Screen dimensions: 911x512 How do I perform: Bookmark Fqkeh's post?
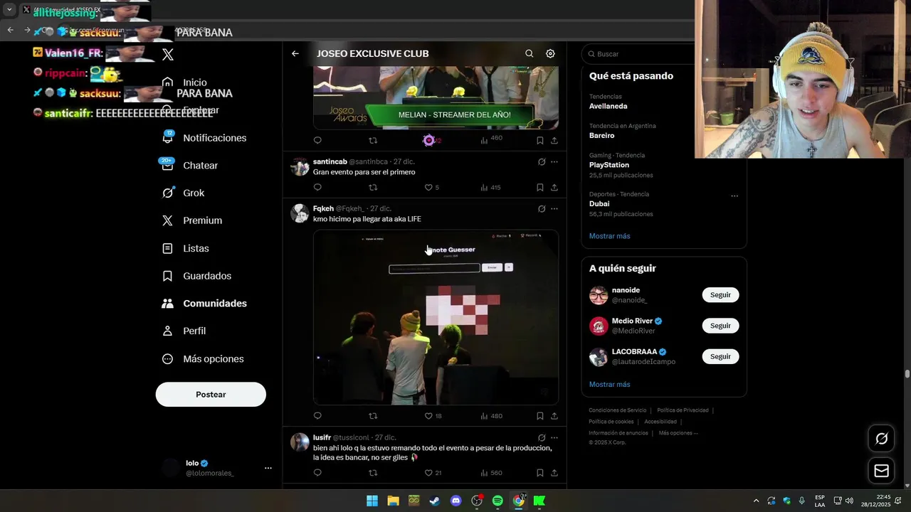click(x=539, y=416)
